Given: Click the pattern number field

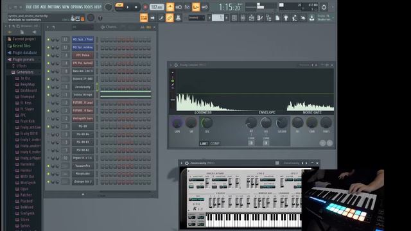Looking at the screenshot, I should (x=218, y=18).
